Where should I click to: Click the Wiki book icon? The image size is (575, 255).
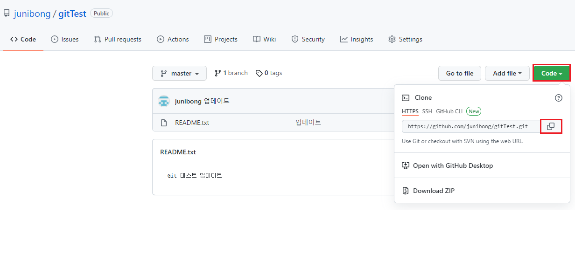[257, 39]
